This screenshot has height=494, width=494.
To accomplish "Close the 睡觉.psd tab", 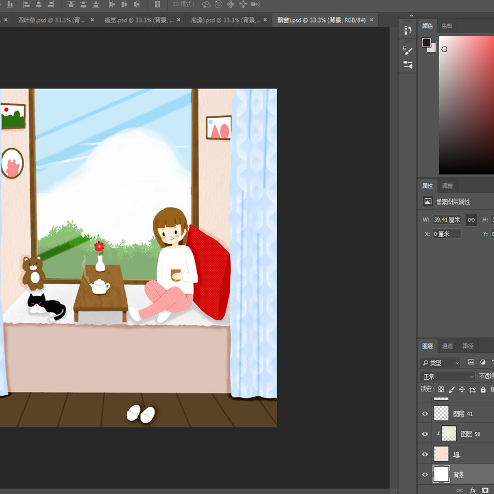I will pyautogui.click(x=179, y=20).
